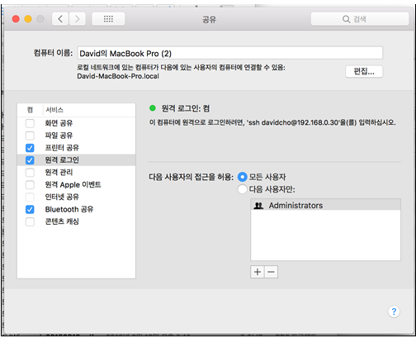This screenshot has width=416, height=338.
Task: Enable 화면 공유 checkbox
Action: 30,123
